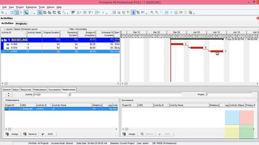This screenshot has width=259, height=145.
Task: Open the Enterprise menu
Action: click(x=31, y=7)
